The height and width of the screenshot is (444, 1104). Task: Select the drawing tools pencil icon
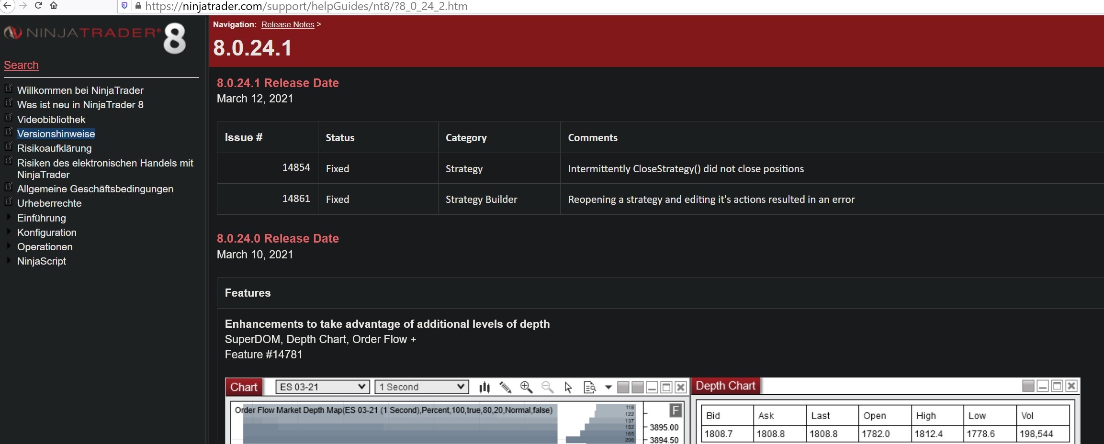click(x=505, y=387)
